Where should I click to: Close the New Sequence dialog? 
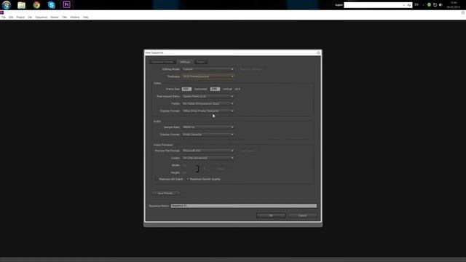point(318,53)
